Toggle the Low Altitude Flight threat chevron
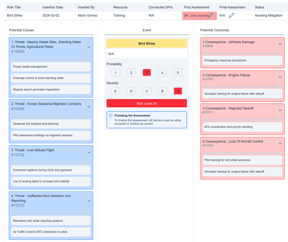 (89, 153)
